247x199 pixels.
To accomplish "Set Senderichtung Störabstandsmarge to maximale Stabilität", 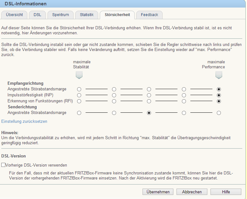I will [79, 113].
